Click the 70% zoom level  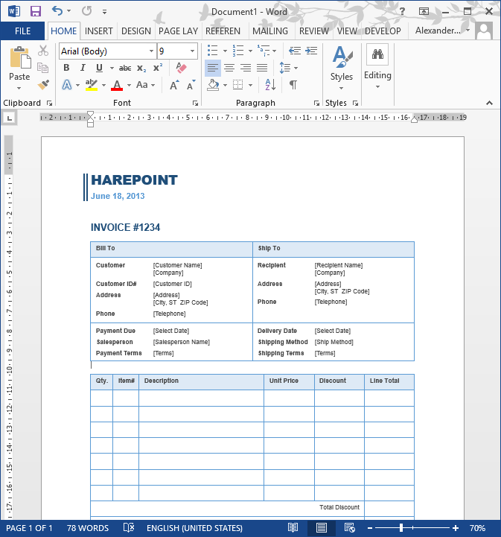[477, 528]
